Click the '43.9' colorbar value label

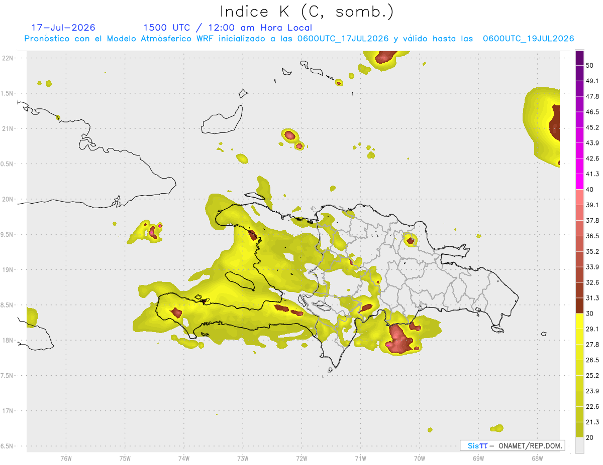pyautogui.click(x=592, y=143)
